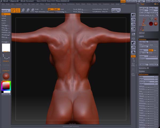The width and height of the screenshot is (160, 128).
Task: Collapse the Geometry section
Action: [143, 39]
